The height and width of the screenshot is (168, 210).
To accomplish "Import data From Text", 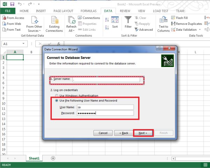I will [x=12, y=30].
